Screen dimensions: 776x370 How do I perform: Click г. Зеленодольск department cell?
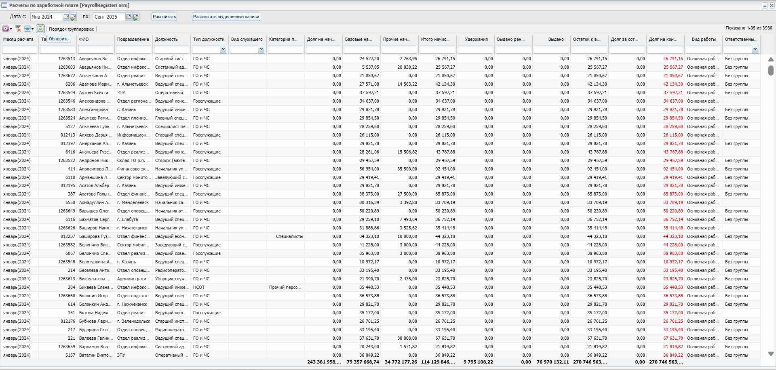[x=133, y=321]
